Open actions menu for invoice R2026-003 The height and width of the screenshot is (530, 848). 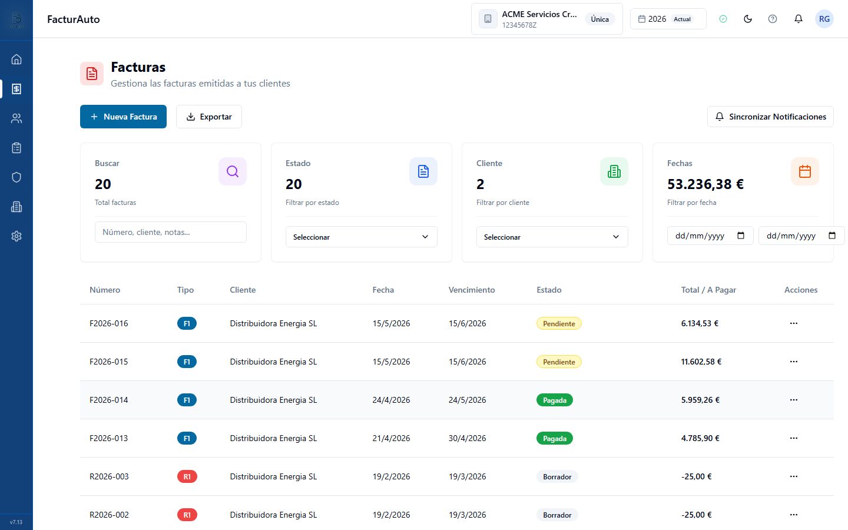(794, 476)
